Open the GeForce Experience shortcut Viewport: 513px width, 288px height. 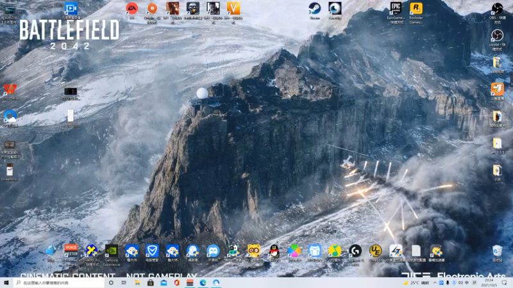112,251
